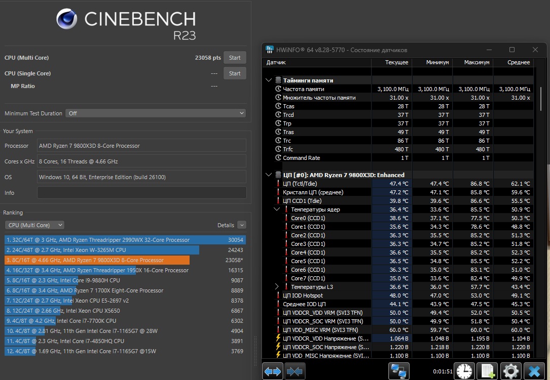Select ranking entry Intel Core i9-9880H CPU

[125, 280]
